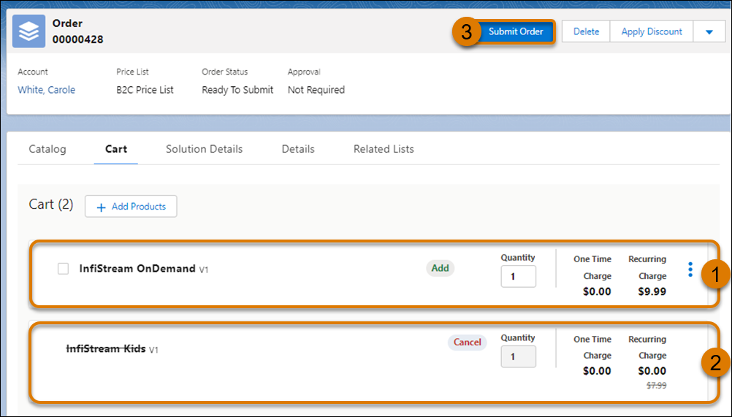Select the struck-through InfiStream Kids name
Image resolution: width=732 pixels, height=417 pixels.
(x=106, y=349)
